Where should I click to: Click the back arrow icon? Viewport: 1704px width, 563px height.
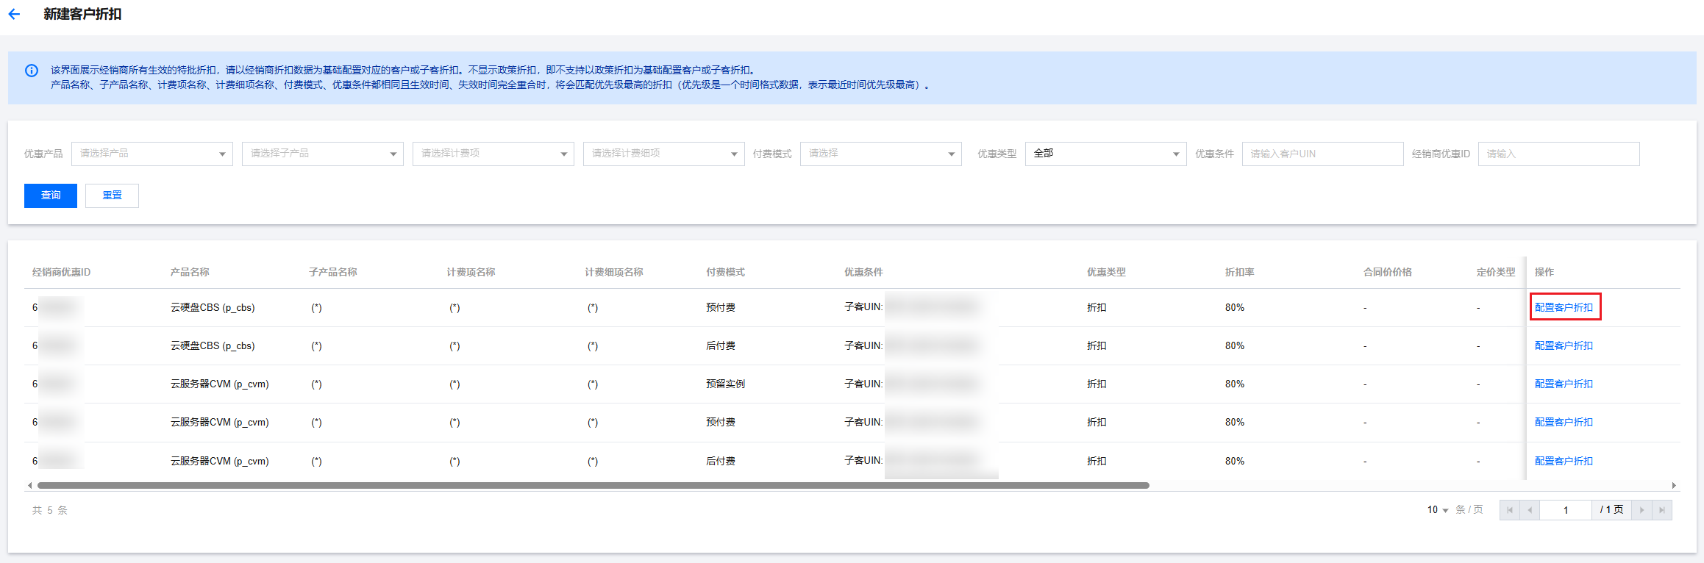tap(14, 14)
